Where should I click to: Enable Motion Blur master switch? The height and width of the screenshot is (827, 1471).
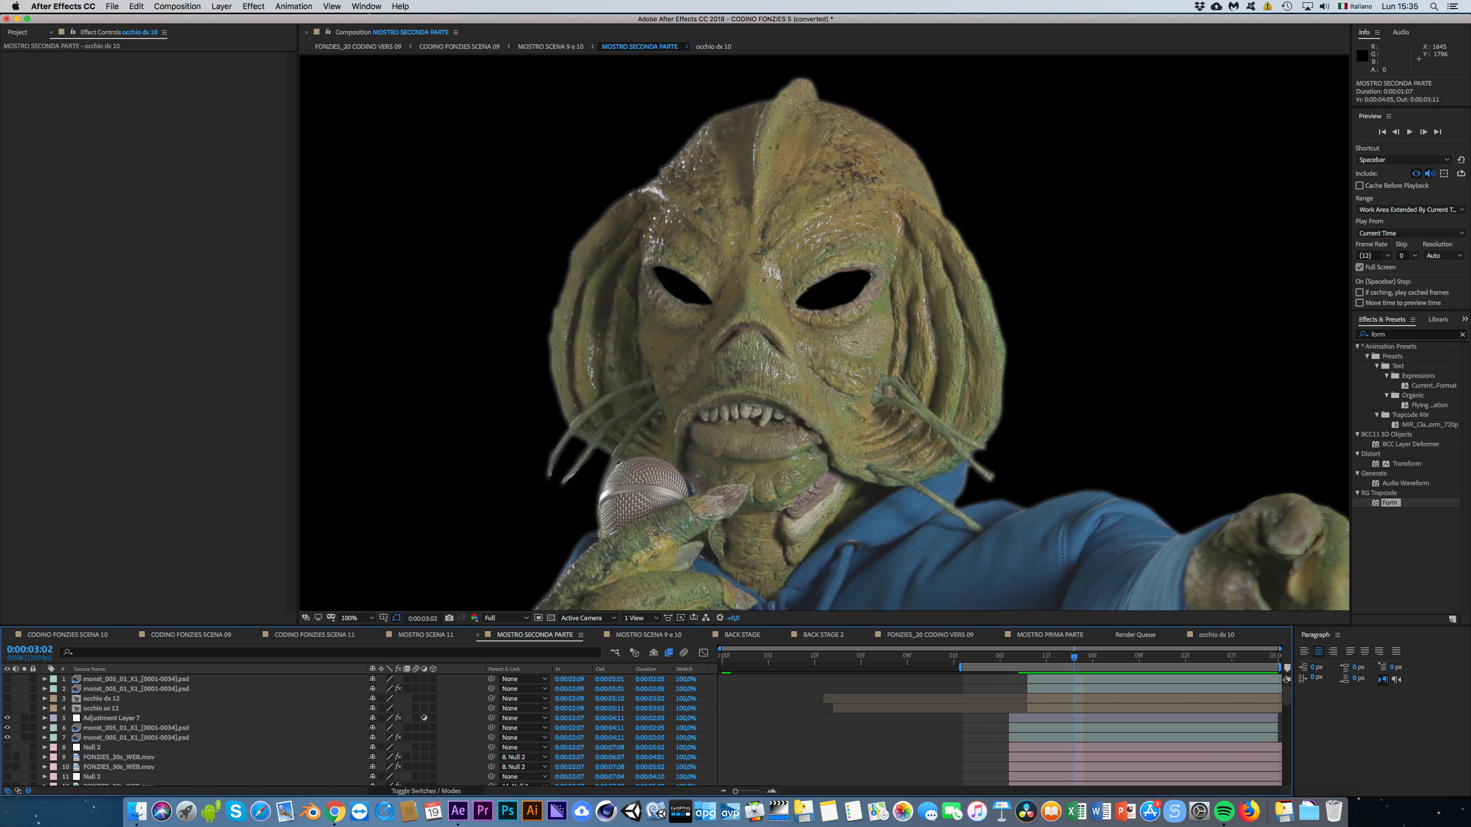coord(684,652)
